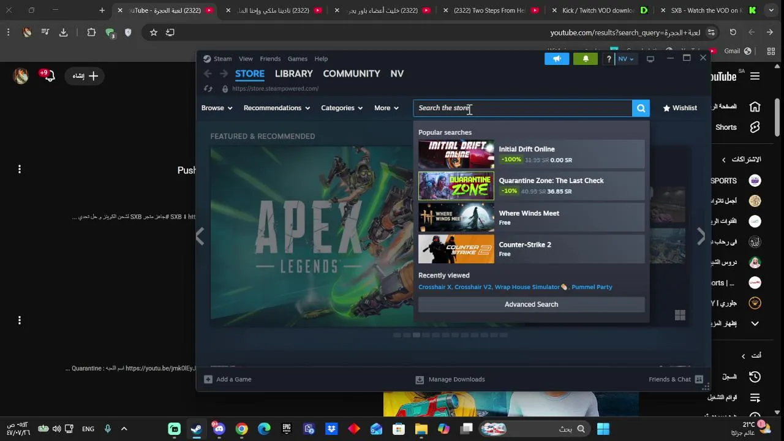Go back in Steam navigation
Viewport: 784px width, 441px height.
208,73
